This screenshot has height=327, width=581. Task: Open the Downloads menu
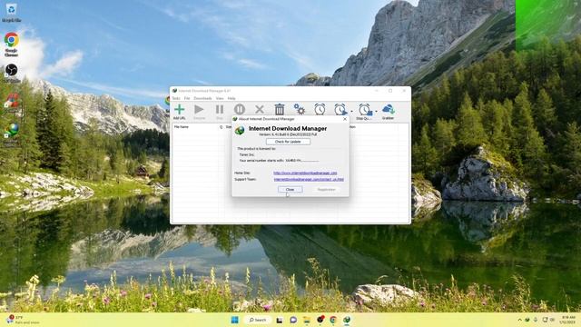click(202, 98)
